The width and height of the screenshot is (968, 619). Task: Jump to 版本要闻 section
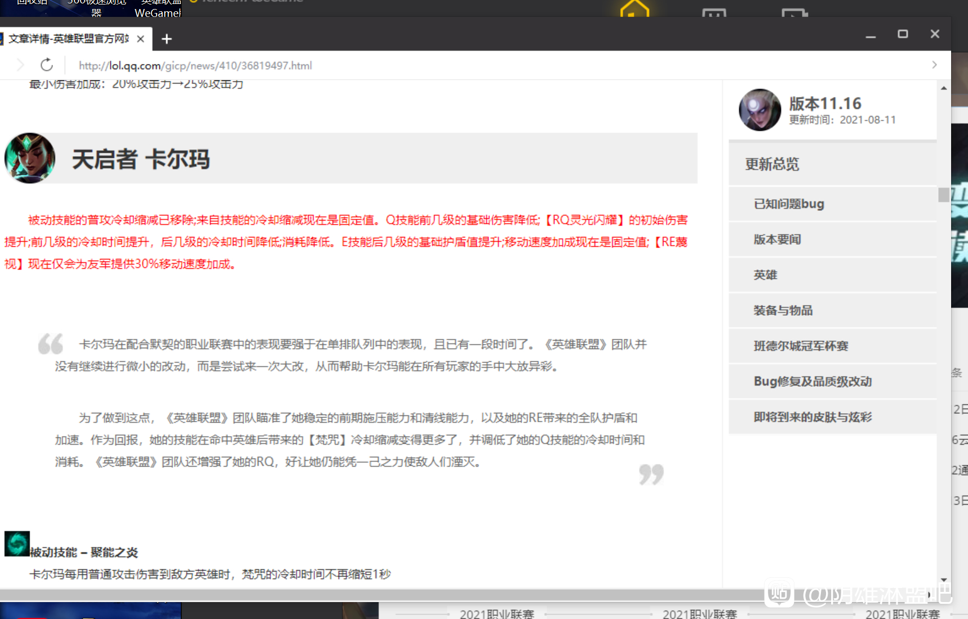832,240
